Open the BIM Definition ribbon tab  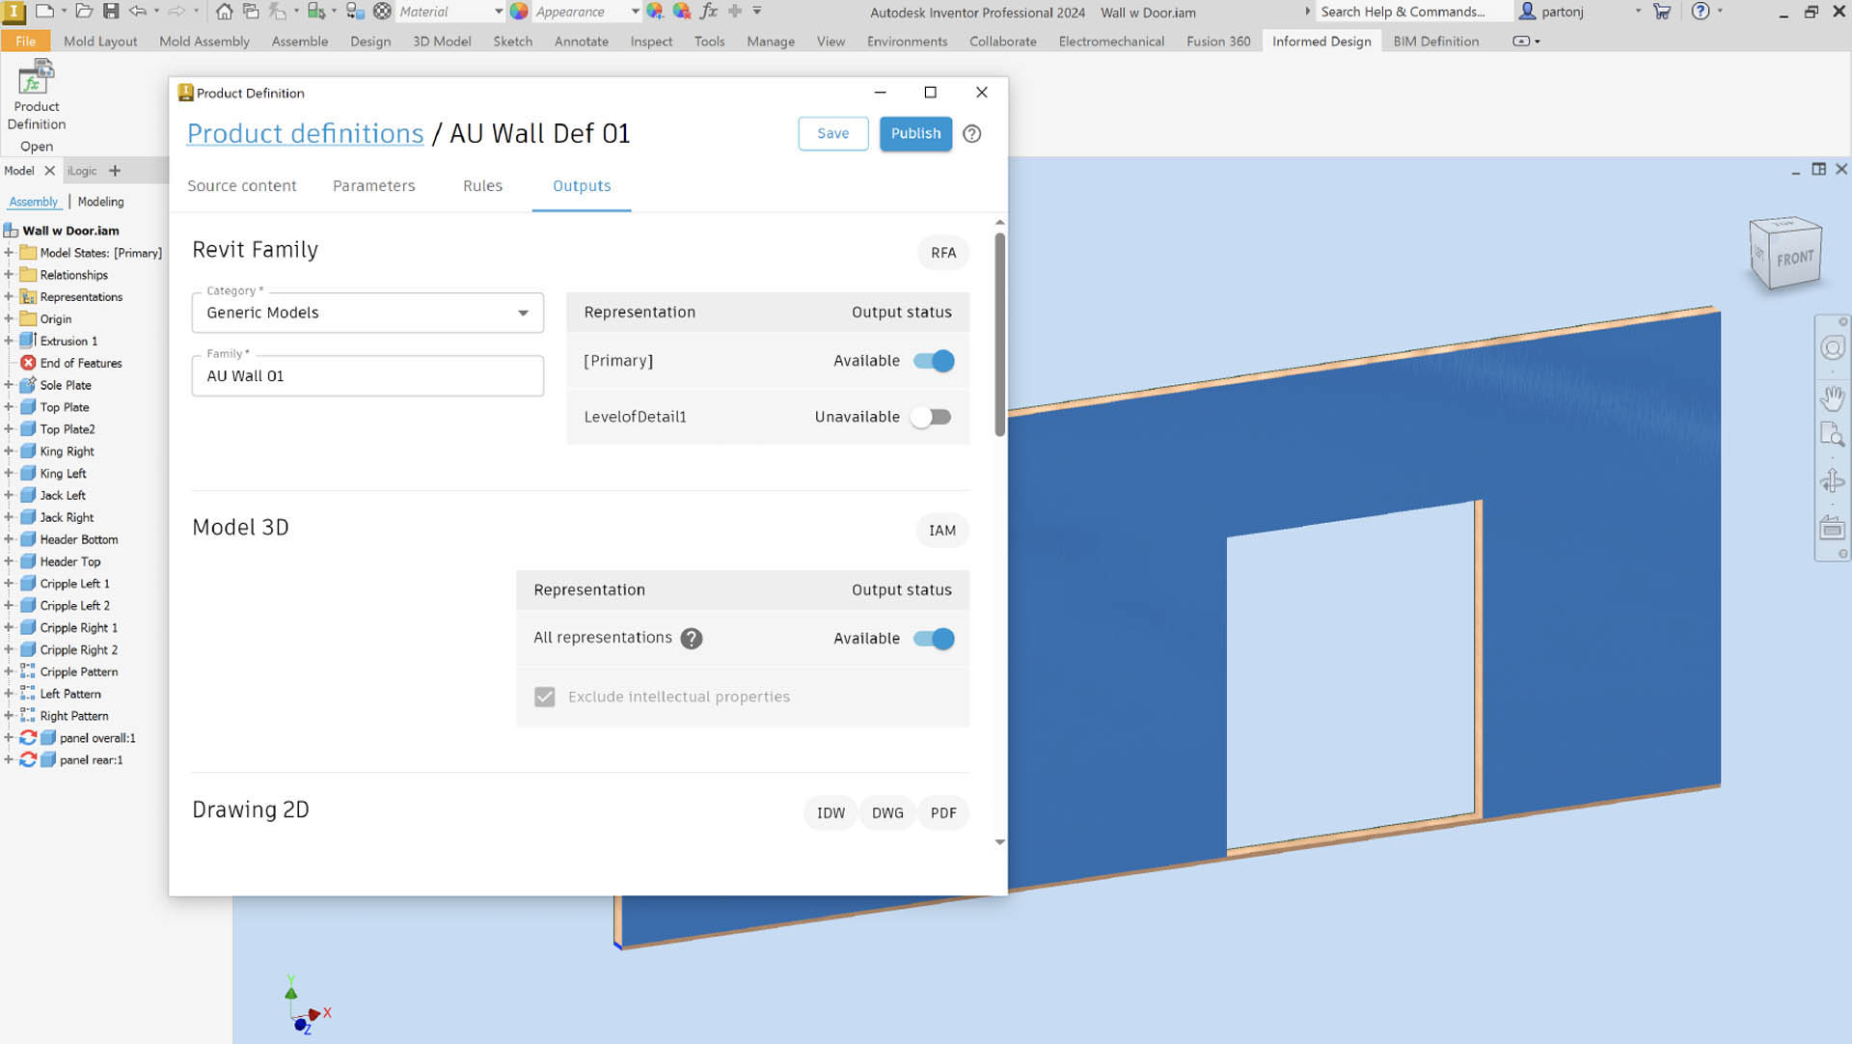1435,41
